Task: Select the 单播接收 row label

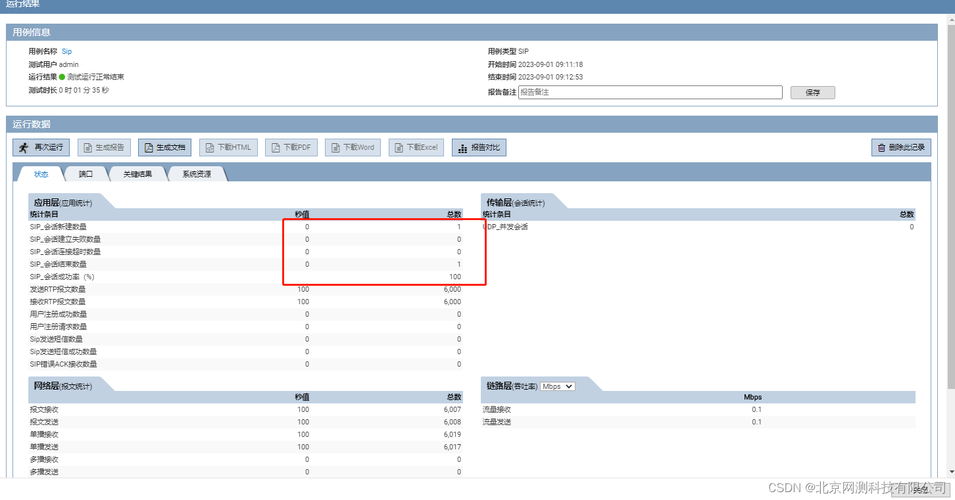Action: coord(44,434)
